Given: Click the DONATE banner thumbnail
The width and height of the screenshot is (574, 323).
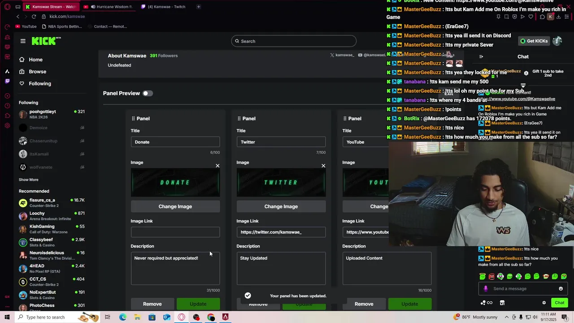Looking at the screenshot, I should point(175,183).
